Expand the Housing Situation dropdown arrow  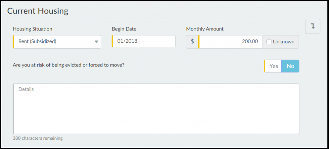tap(96, 42)
